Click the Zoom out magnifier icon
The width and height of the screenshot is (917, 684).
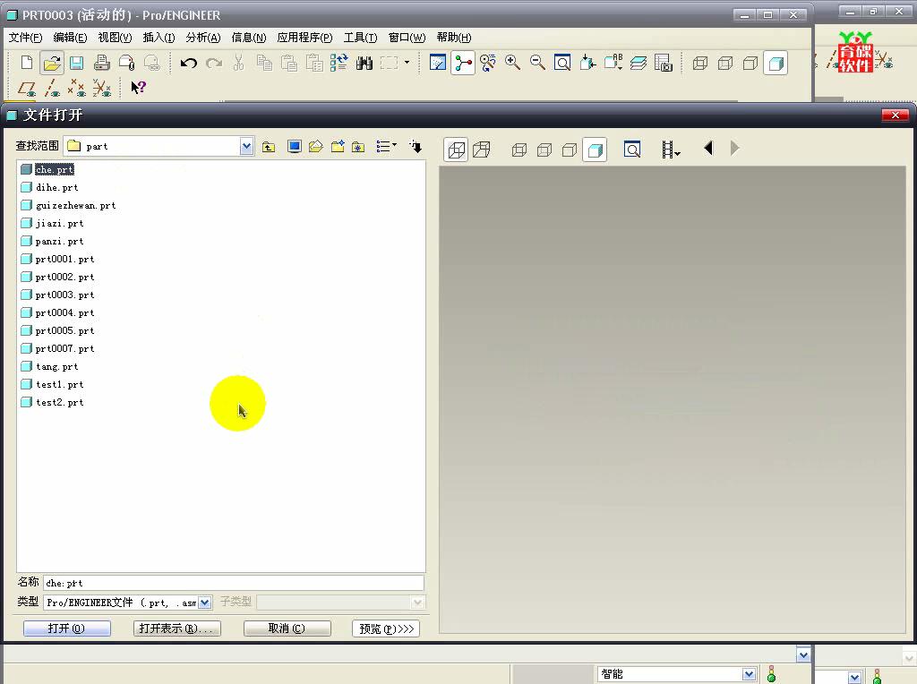[537, 63]
